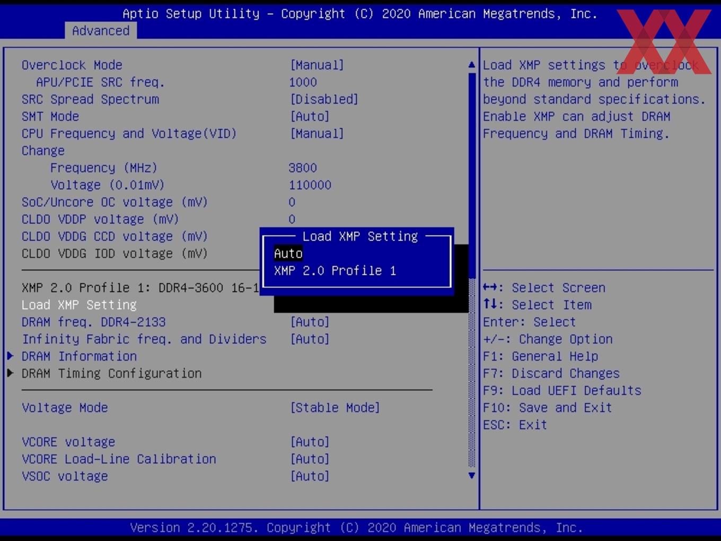Edit Voltage value 110000
Image resolution: width=721 pixels, height=541 pixels.
point(310,185)
